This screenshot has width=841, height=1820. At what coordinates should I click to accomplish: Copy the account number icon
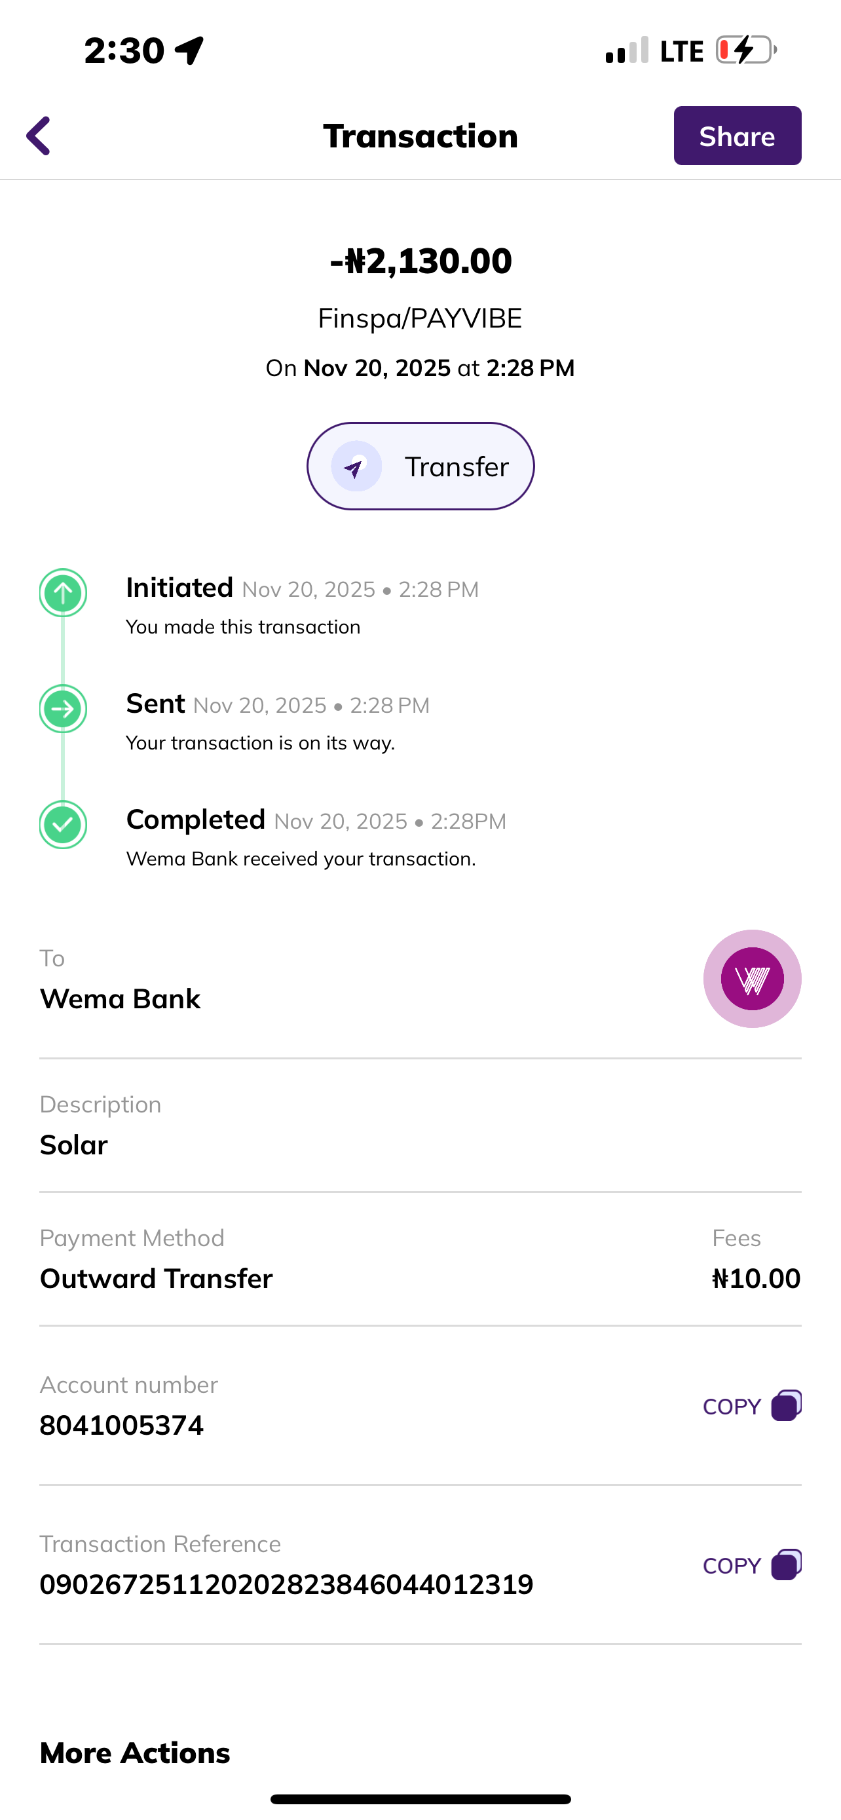pyautogui.click(x=786, y=1405)
